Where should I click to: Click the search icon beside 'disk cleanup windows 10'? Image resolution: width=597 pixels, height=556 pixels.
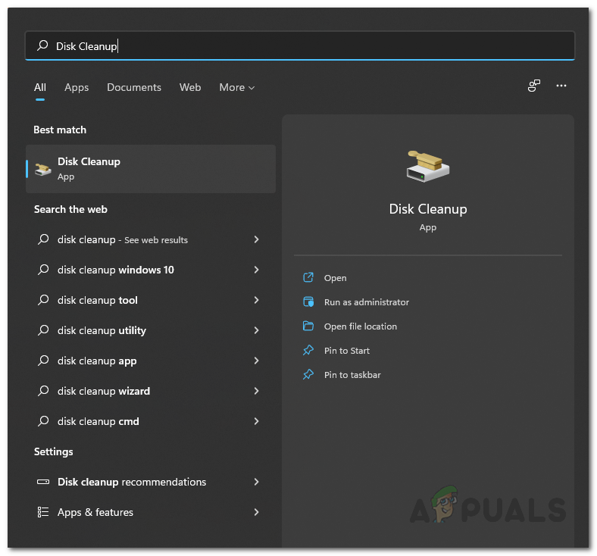pos(43,270)
